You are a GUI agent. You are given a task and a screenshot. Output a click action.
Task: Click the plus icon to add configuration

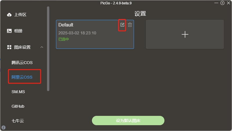point(185,34)
